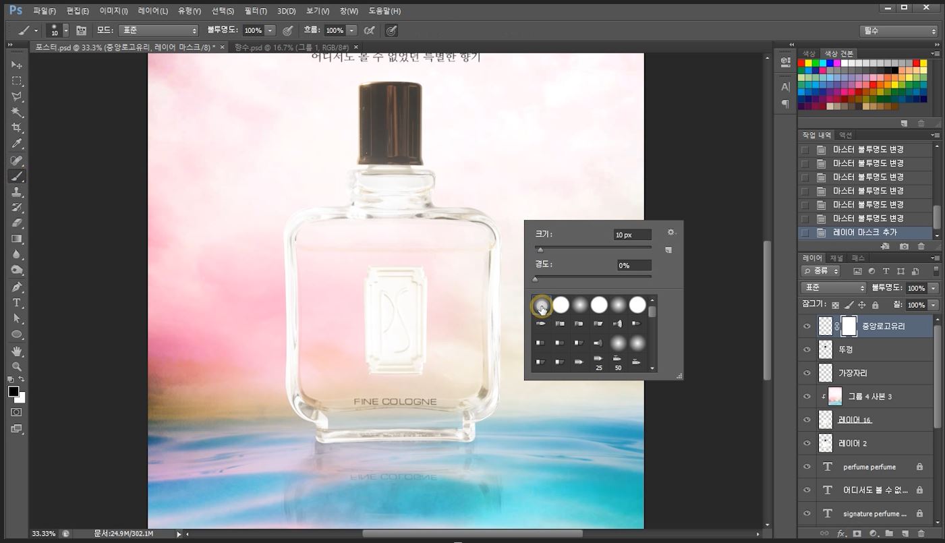Open brush preset picker arrow in options bar
The width and height of the screenshot is (945, 543).
pyautogui.click(x=65, y=30)
